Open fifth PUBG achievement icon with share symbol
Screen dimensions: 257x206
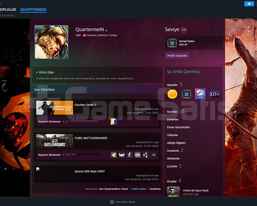[145, 155]
